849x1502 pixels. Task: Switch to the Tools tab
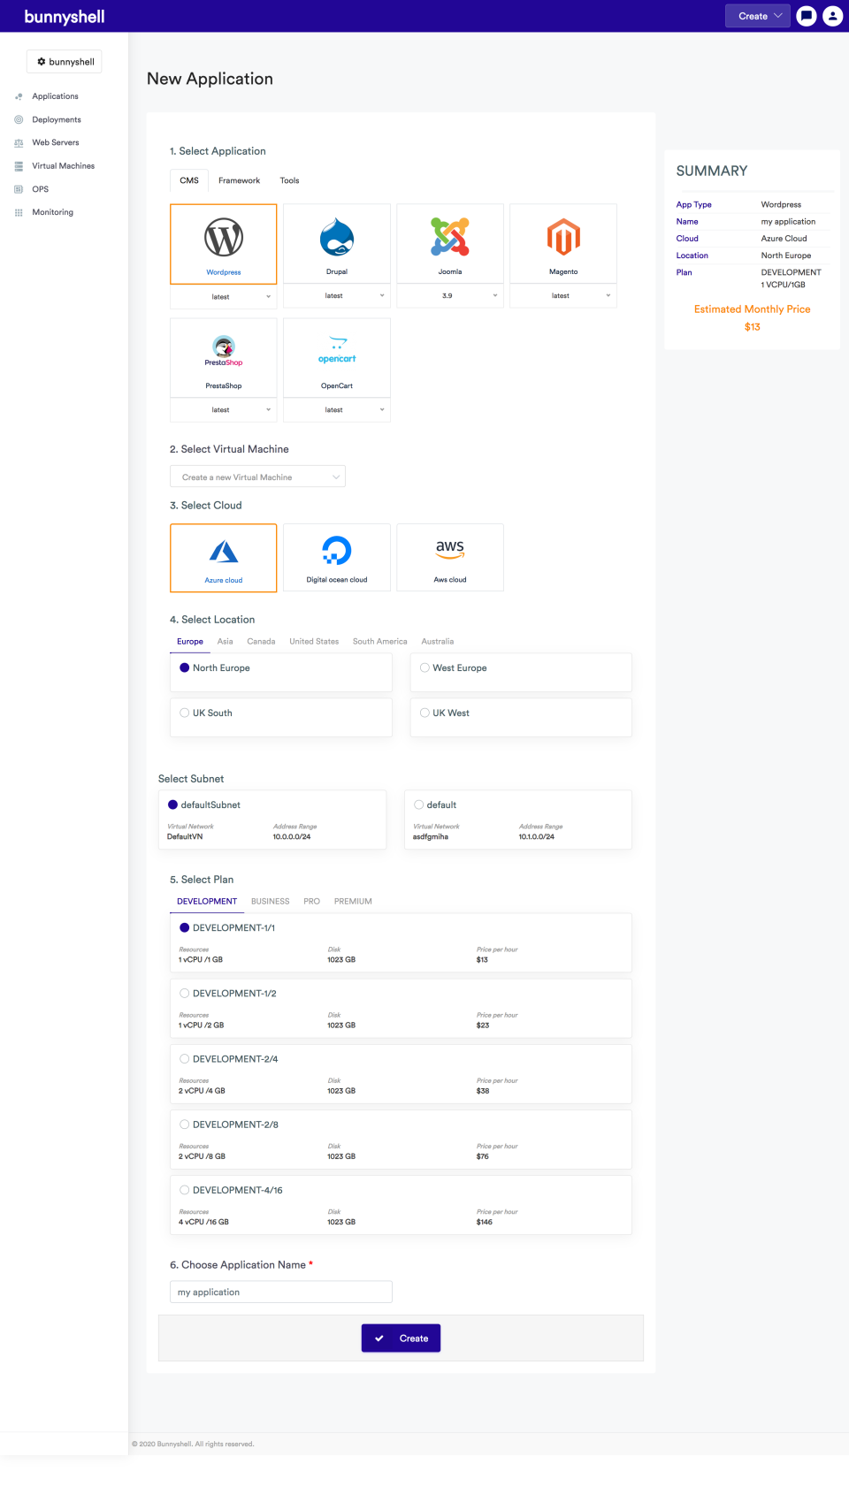pyautogui.click(x=289, y=180)
